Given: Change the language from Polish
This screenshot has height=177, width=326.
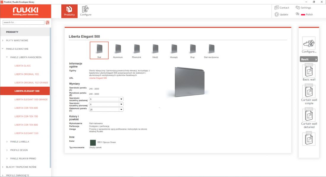Looking at the screenshot, I should click(x=305, y=14).
